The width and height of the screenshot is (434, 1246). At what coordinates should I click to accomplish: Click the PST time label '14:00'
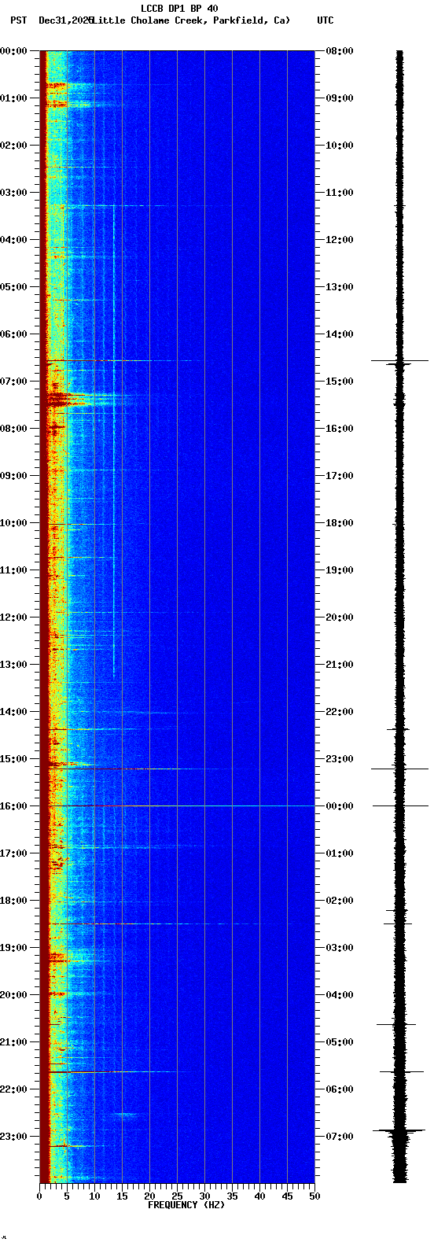point(13,712)
